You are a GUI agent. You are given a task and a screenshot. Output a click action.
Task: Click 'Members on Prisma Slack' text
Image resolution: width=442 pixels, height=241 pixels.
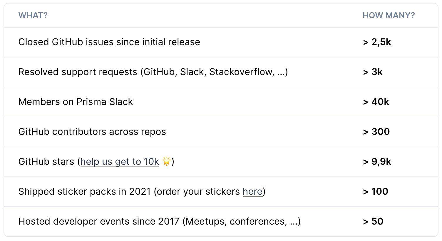coord(76,102)
